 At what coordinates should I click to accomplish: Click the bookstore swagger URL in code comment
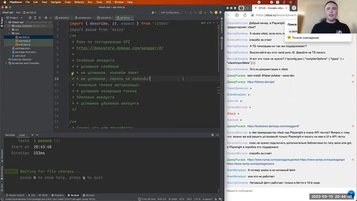coord(120,48)
